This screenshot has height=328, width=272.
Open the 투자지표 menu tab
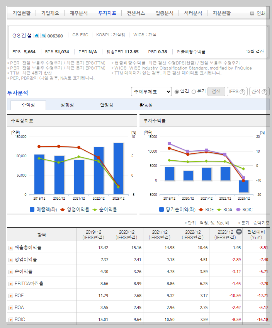pos(107,13)
